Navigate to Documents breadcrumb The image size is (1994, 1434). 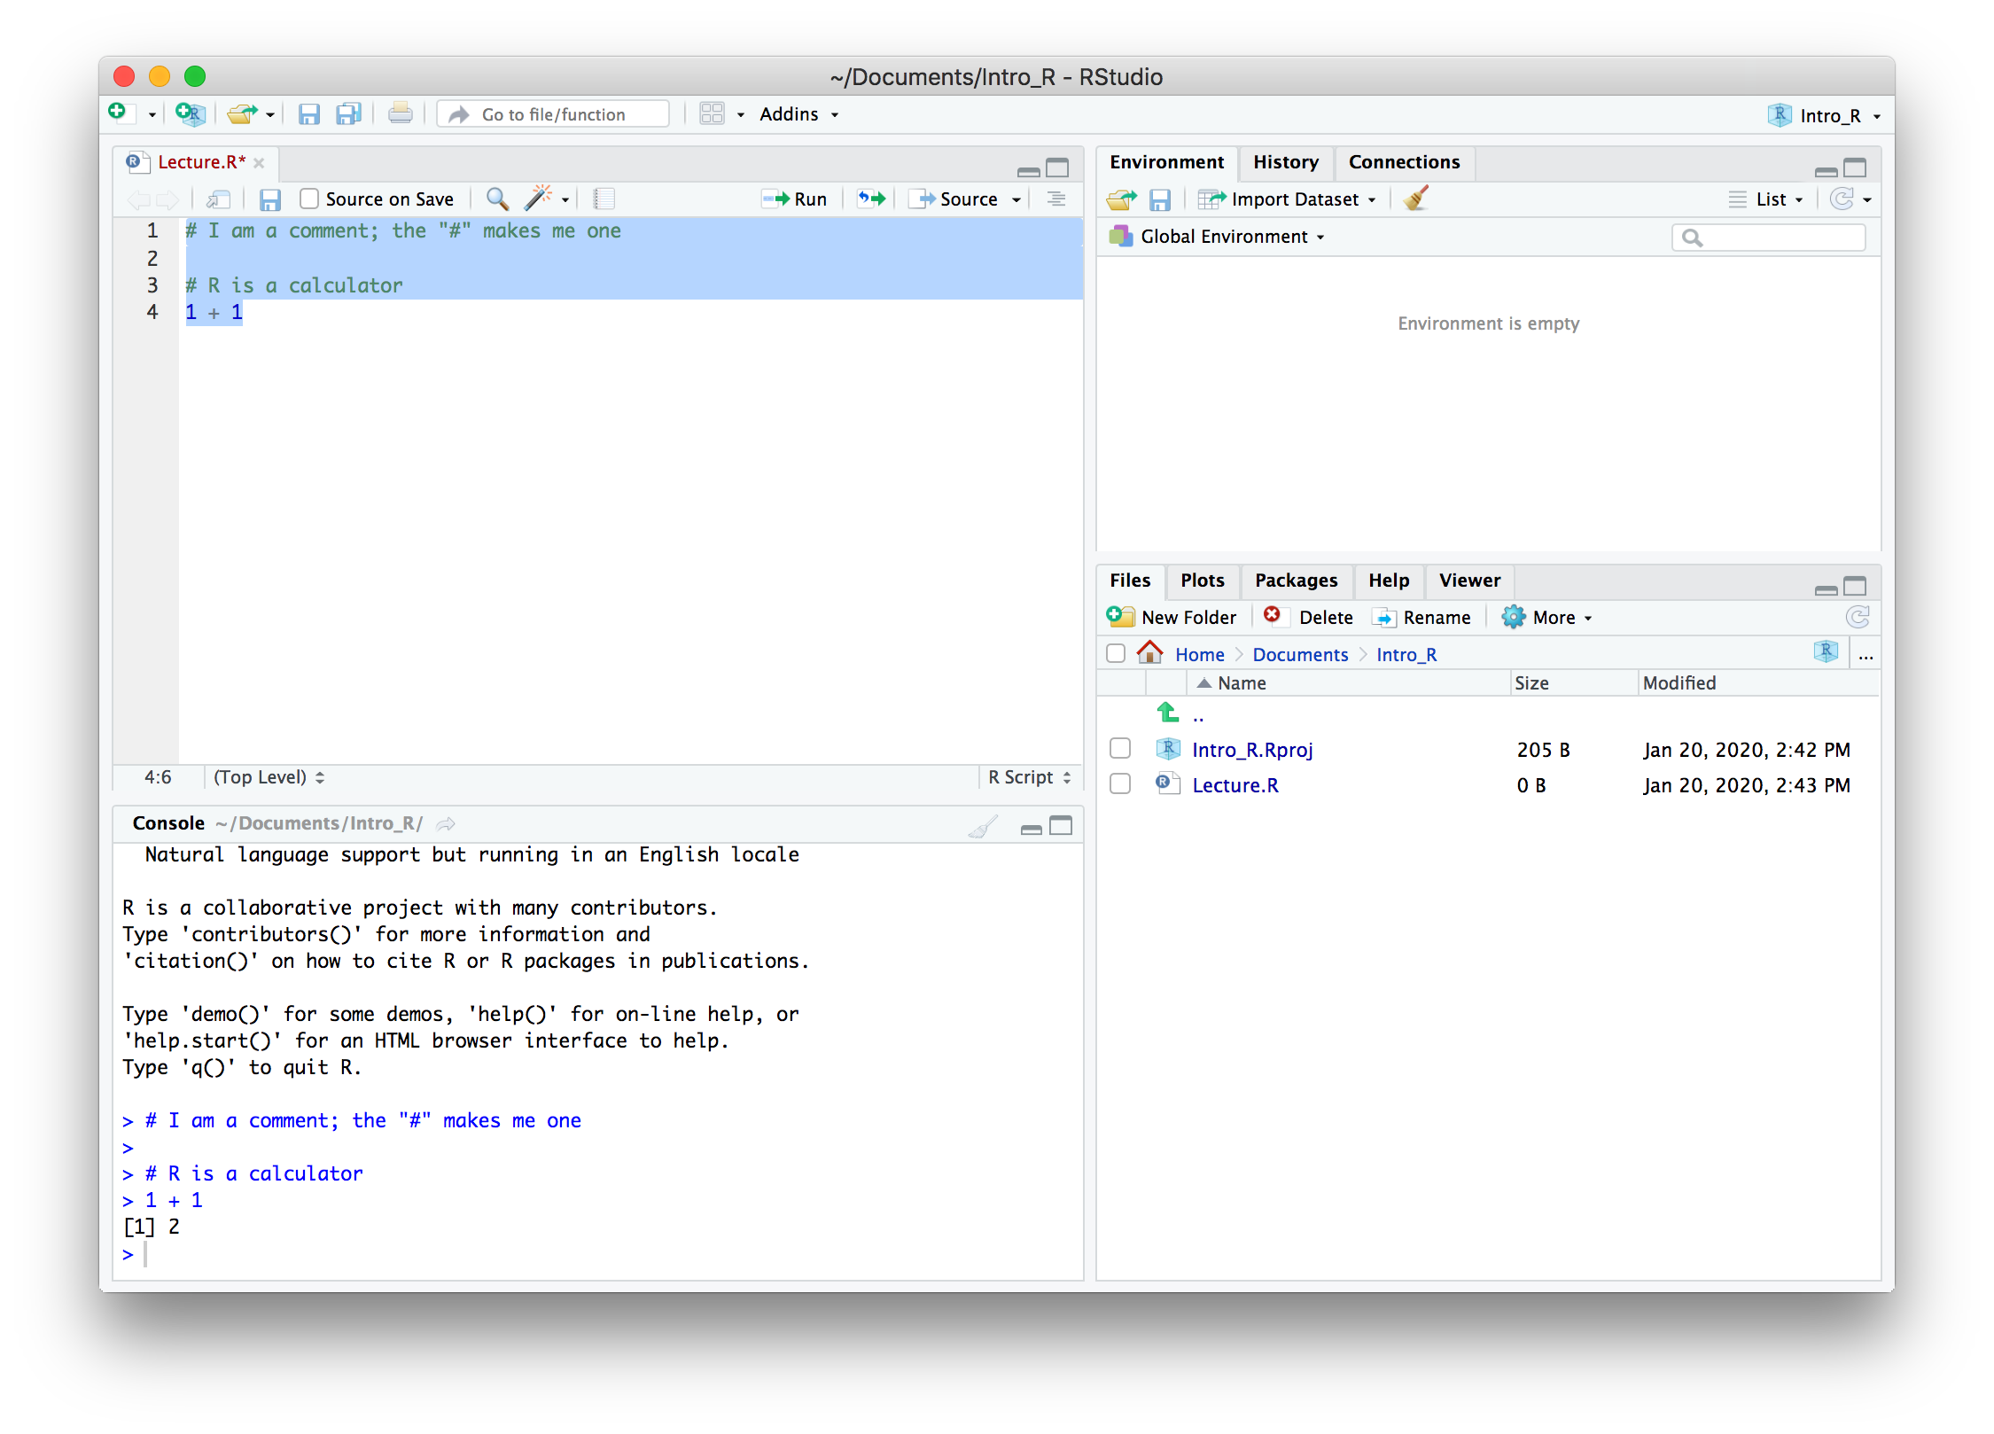point(1300,655)
